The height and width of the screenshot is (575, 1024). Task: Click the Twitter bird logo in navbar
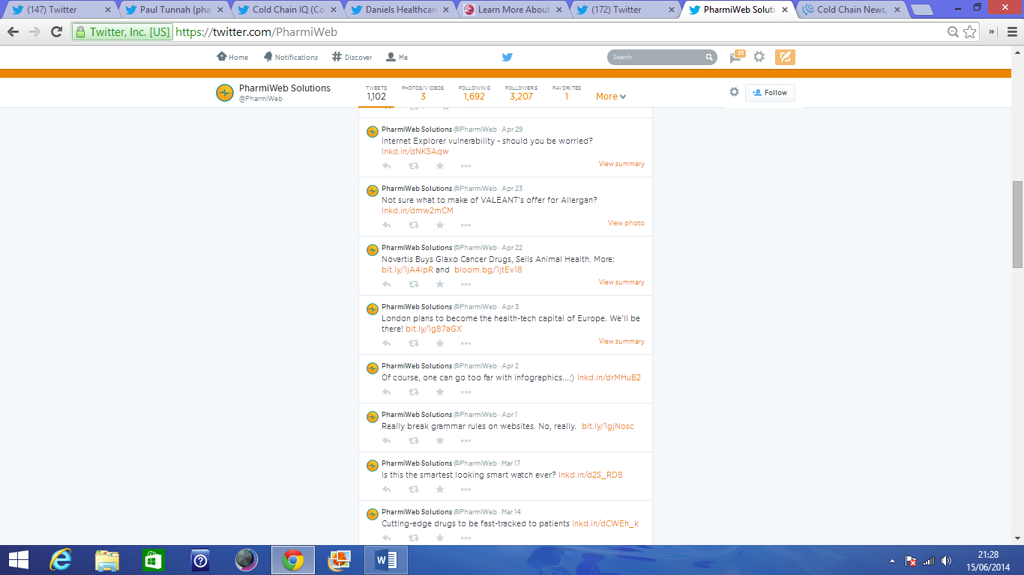(508, 57)
